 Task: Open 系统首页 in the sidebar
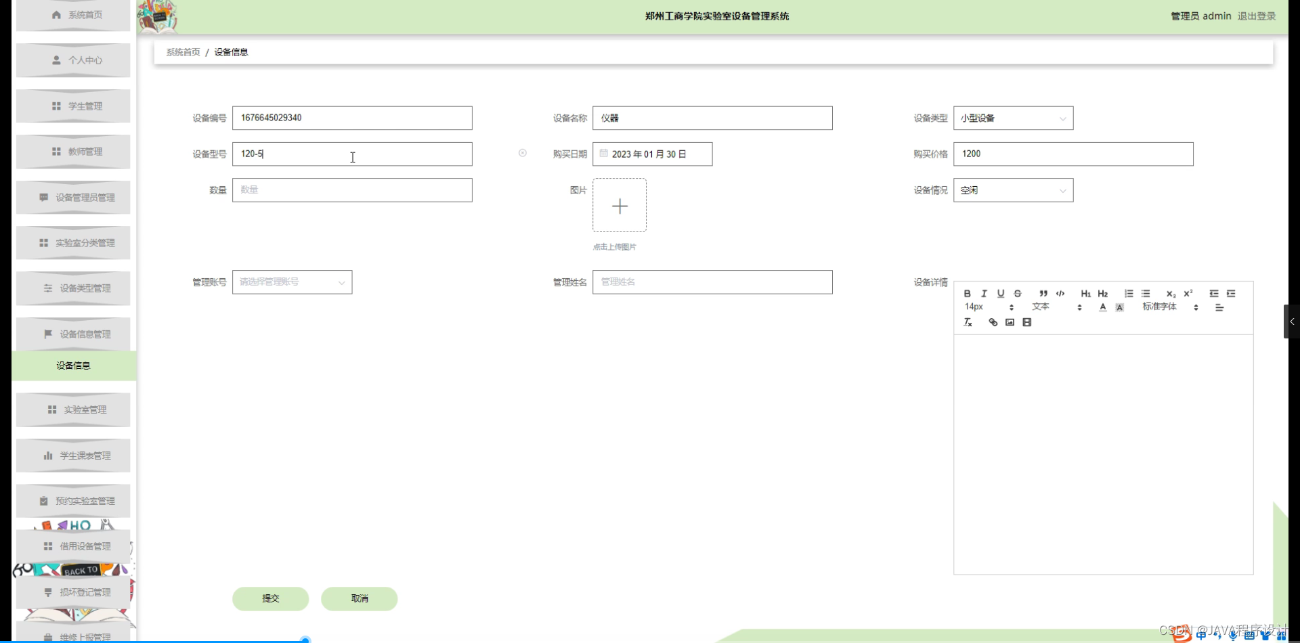pyautogui.click(x=73, y=15)
